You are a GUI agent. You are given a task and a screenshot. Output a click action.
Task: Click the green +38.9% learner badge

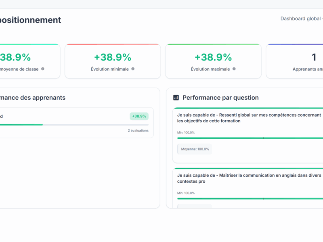coord(139,116)
